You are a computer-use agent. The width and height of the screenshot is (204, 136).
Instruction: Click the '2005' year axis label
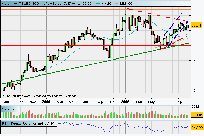(x=46, y=102)
